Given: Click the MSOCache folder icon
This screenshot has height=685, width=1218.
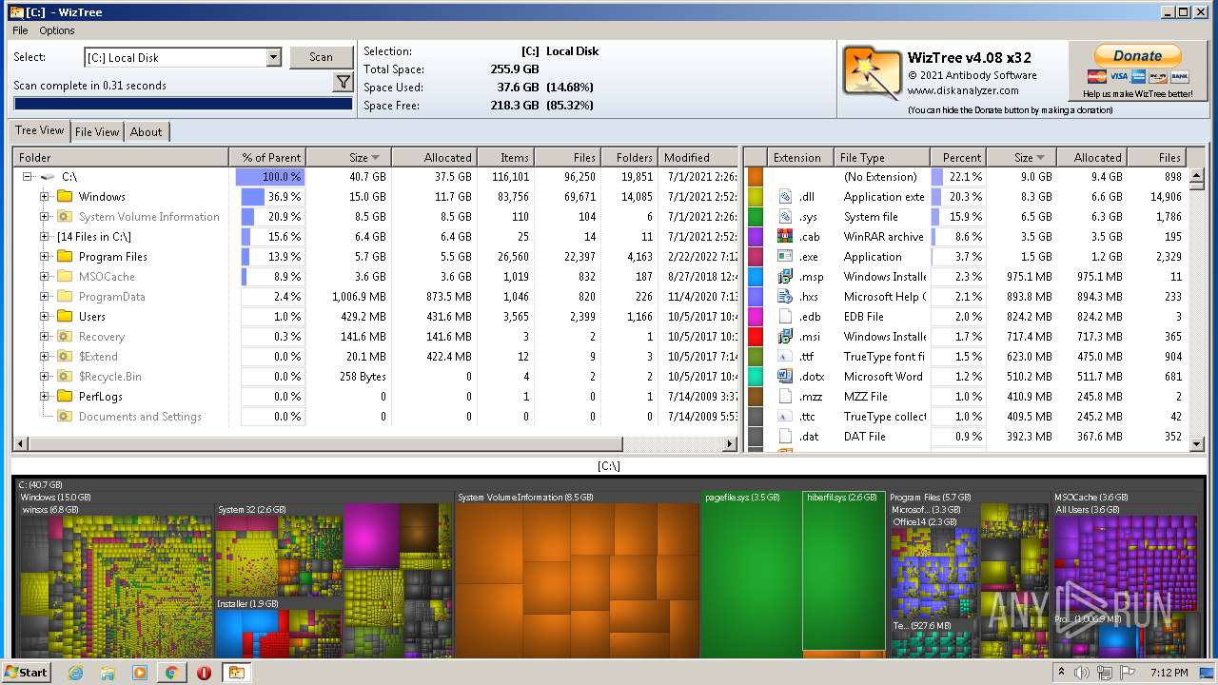Looking at the screenshot, I should pos(65,277).
